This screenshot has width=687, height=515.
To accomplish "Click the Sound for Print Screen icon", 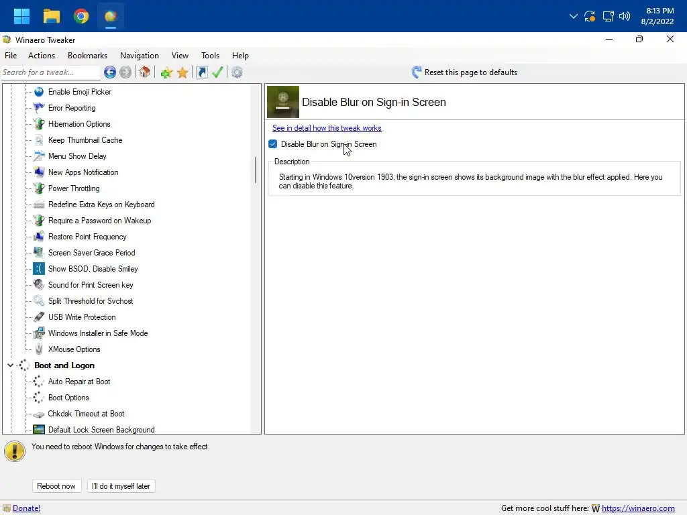I will (x=39, y=284).
